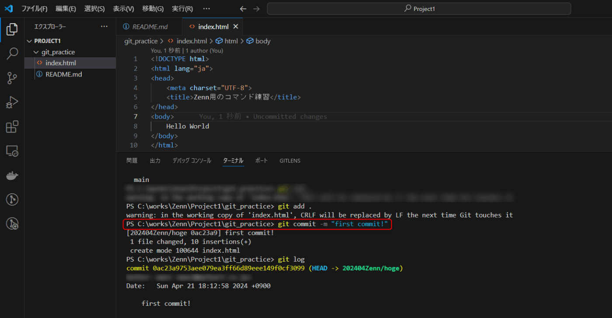Open the Extensions view icon
Image resolution: width=612 pixels, height=318 pixels.
(x=12, y=127)
